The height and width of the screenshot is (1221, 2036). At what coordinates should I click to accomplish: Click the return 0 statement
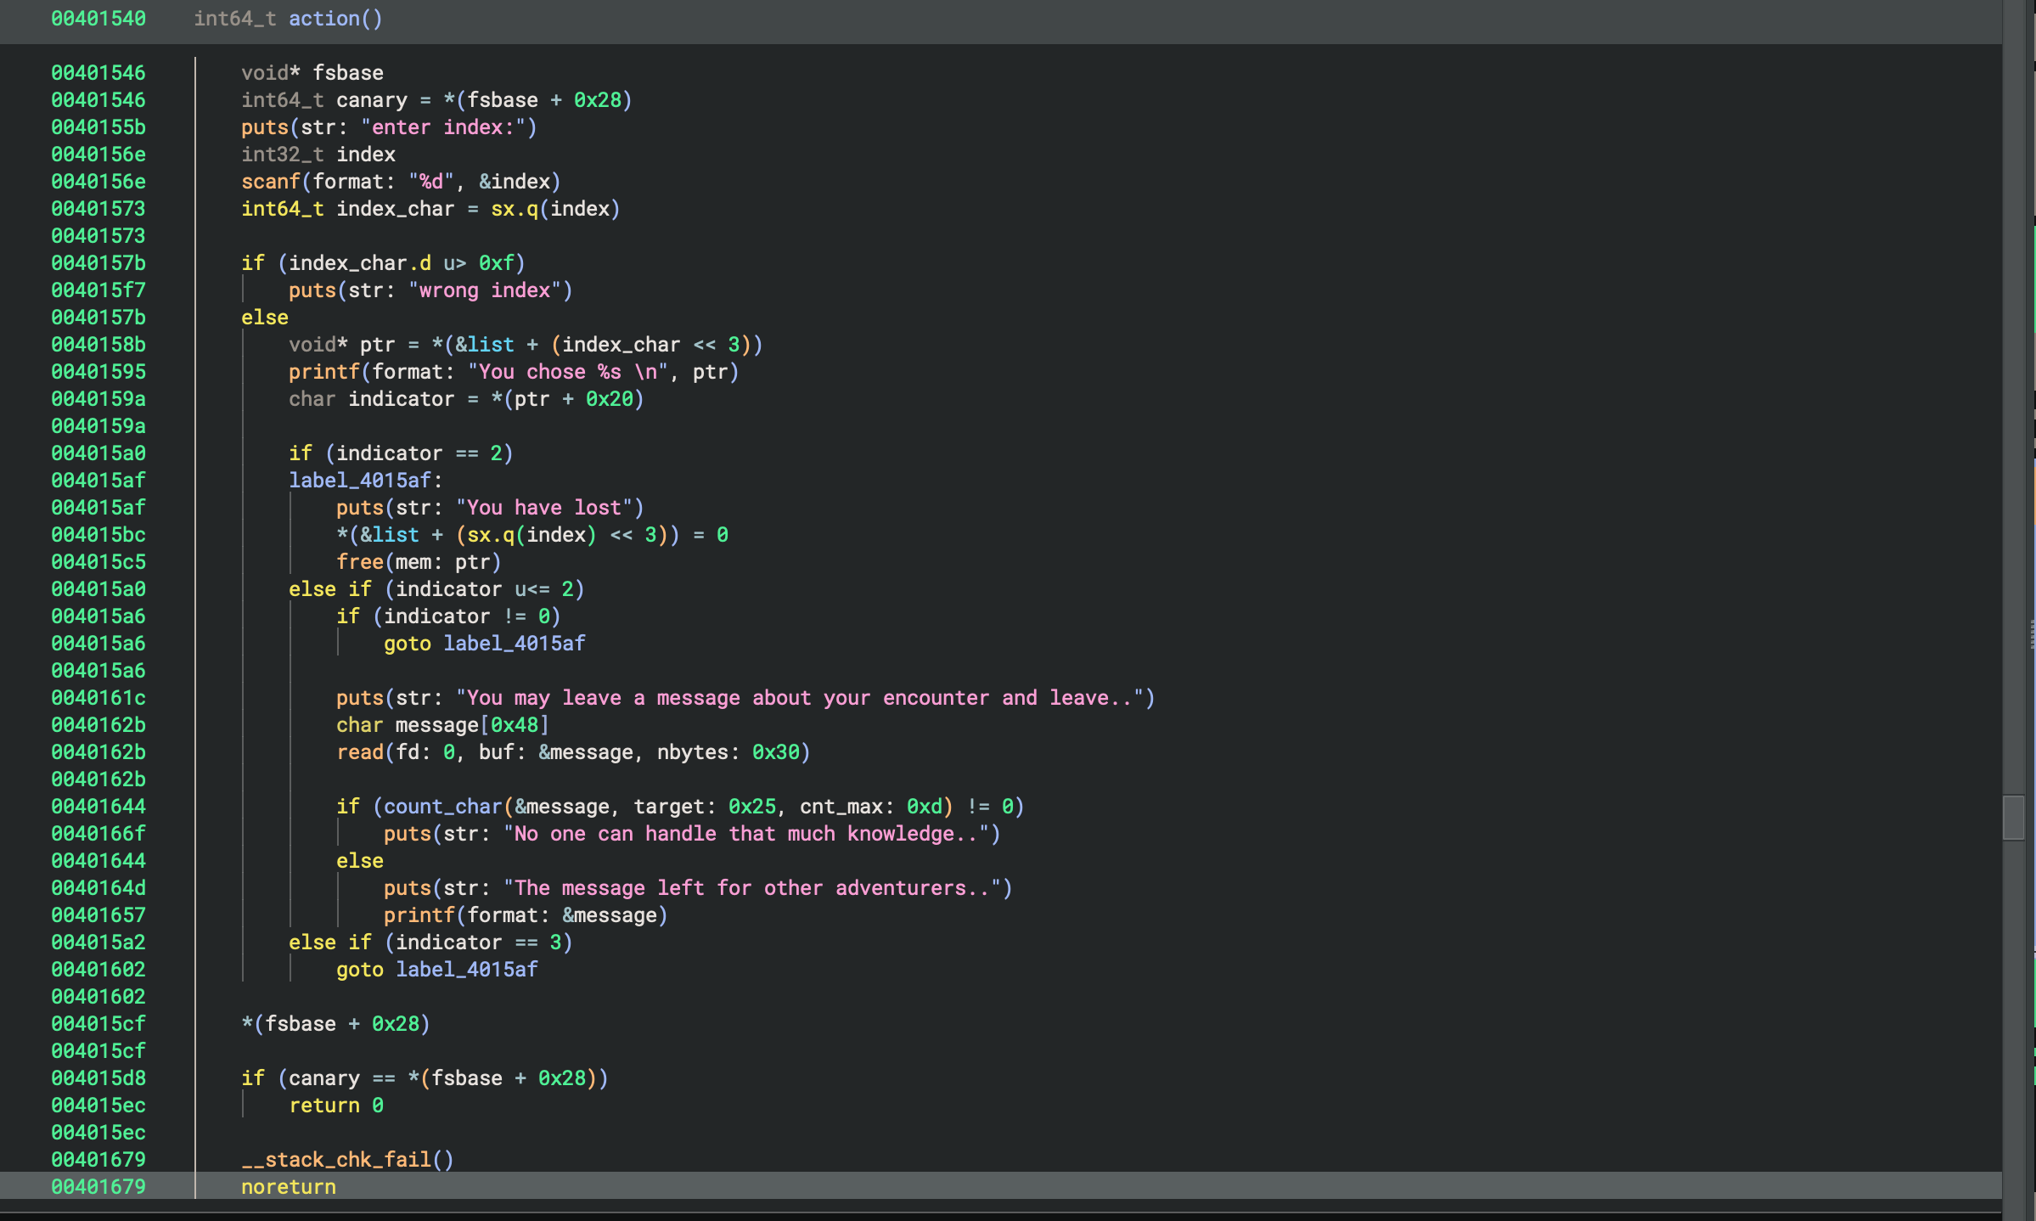(336, 1106)
